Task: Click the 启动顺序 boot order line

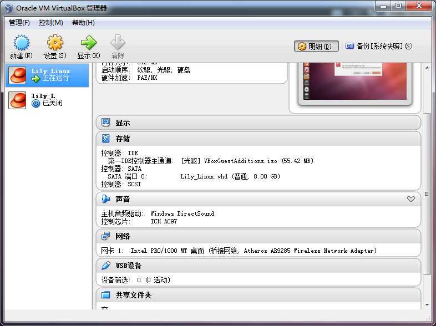Action: pos(146,70)
